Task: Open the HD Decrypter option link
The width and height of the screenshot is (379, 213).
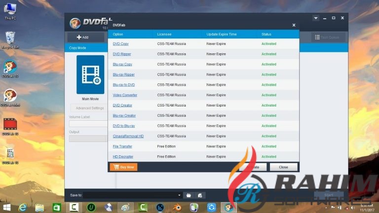Action: (x=123, y=157)
